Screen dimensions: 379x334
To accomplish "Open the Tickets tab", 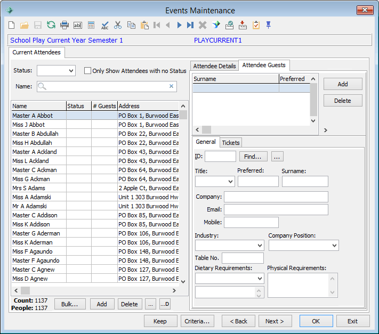I will [231, 143].
